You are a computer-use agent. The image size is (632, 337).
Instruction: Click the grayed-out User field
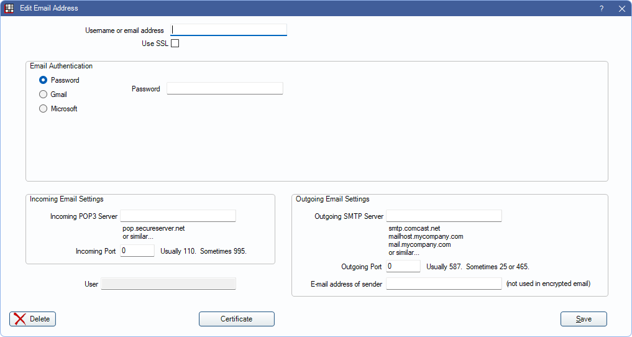coord(168,284)
